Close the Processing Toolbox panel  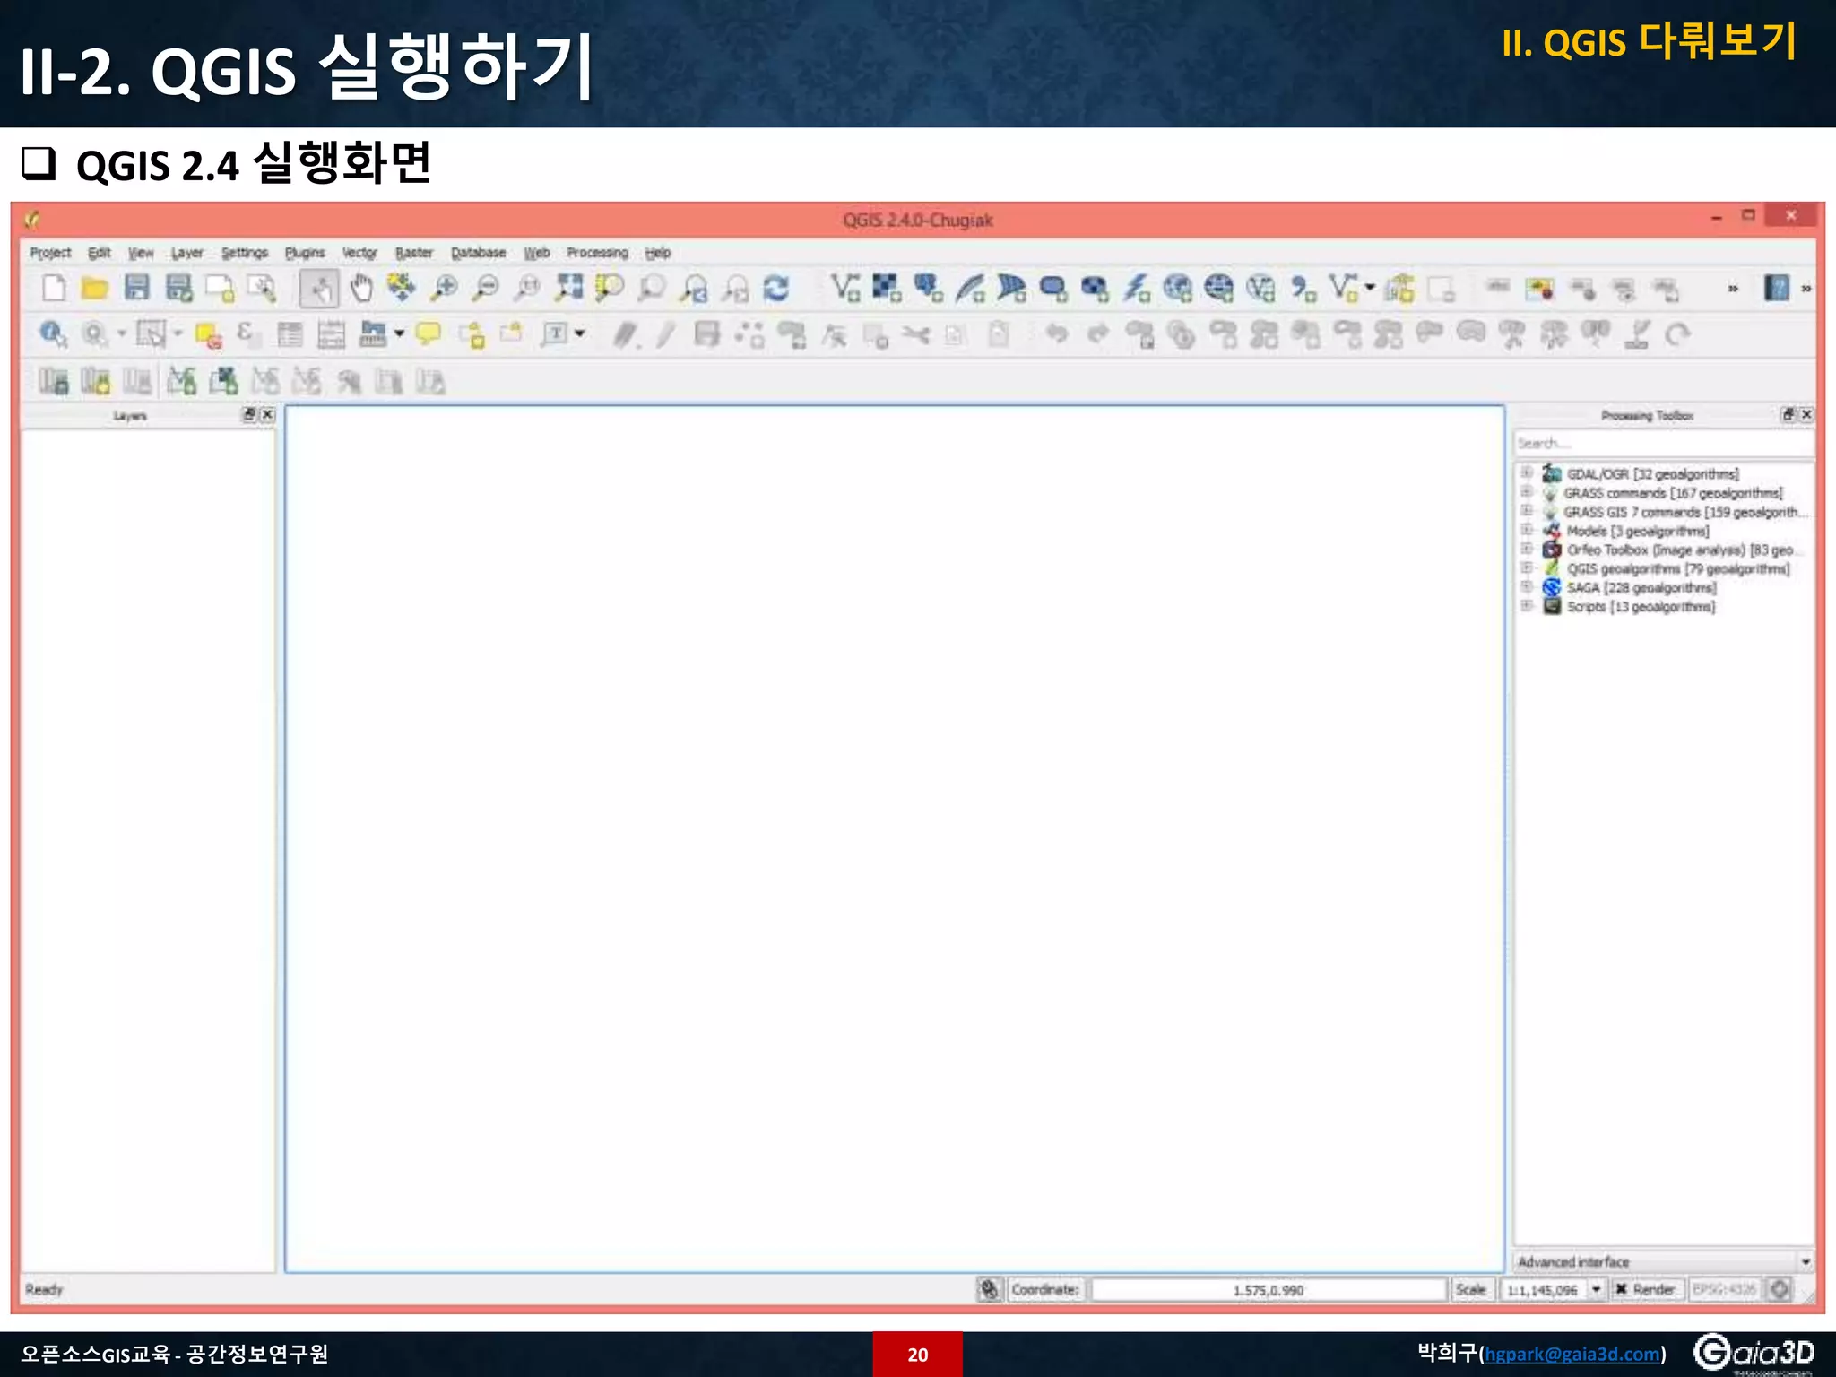click(x=1806, y=414)
